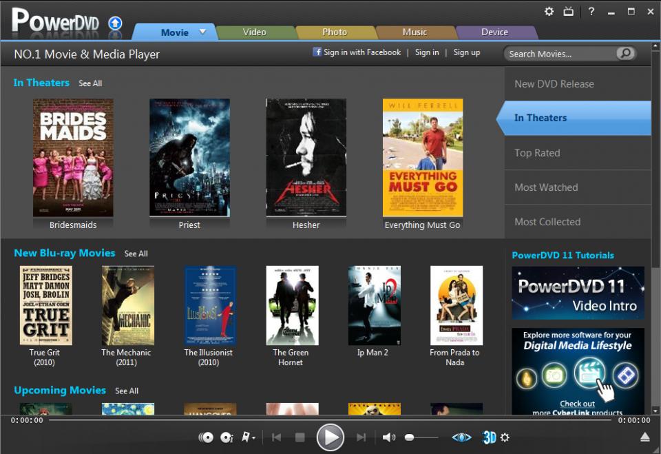Image resolution: width=661 pixels, height=454 pixels.
Task: Select In Theaters in sidebar
Action: point(574,118)
